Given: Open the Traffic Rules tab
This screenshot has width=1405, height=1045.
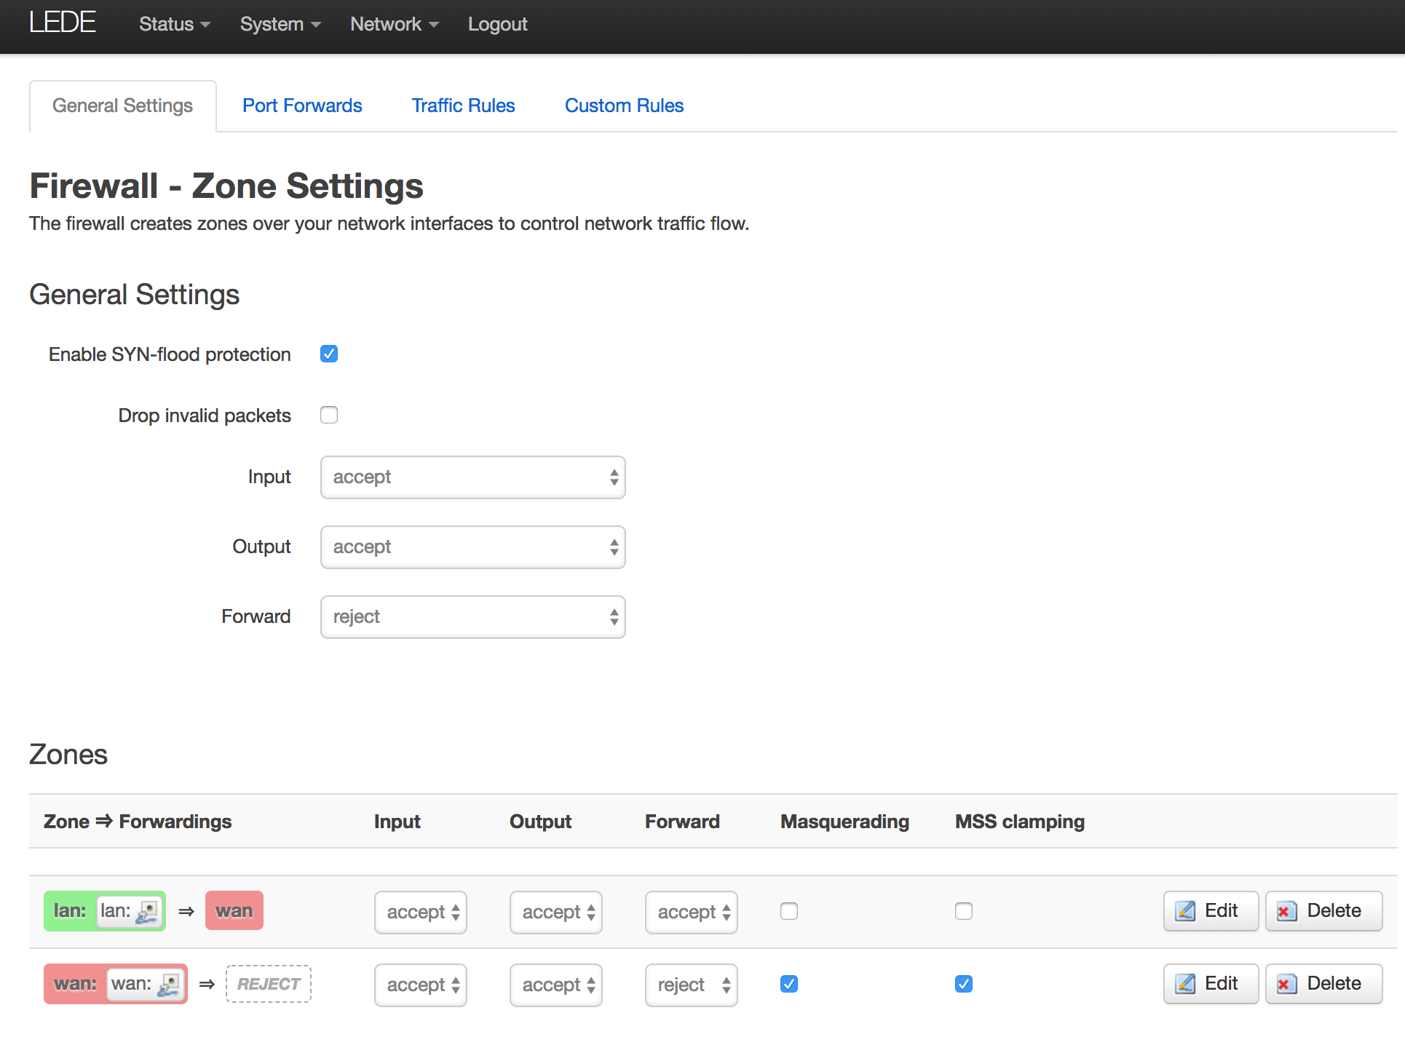Looking at the screenshot, I should point(463,106).
